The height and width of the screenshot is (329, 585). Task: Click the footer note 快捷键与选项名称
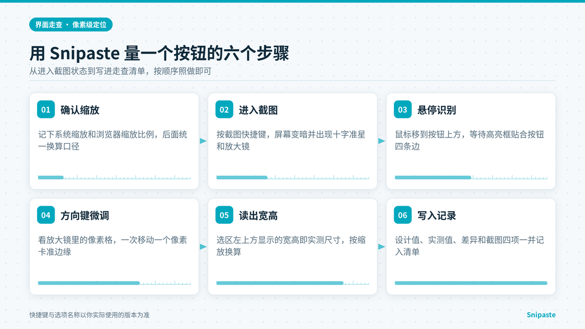click(x=89, y=315)
